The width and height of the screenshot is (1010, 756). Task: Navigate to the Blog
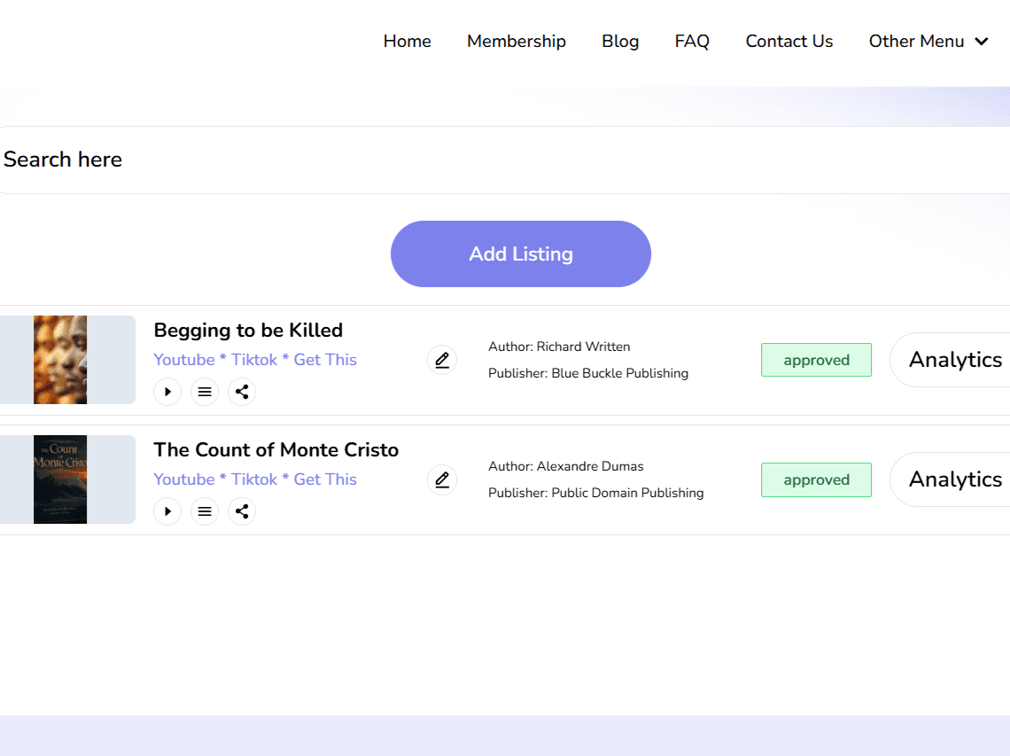point(620,42)
